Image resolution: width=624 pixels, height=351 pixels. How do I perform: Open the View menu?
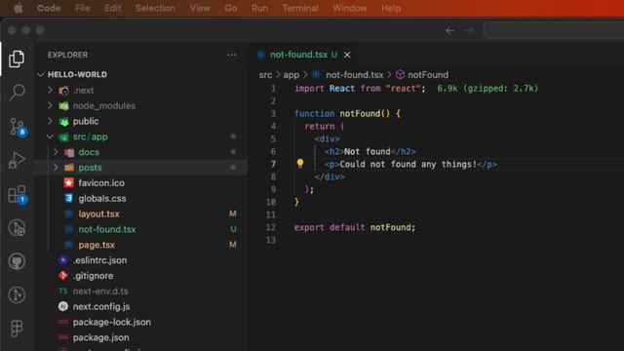(x=200, y=9)
